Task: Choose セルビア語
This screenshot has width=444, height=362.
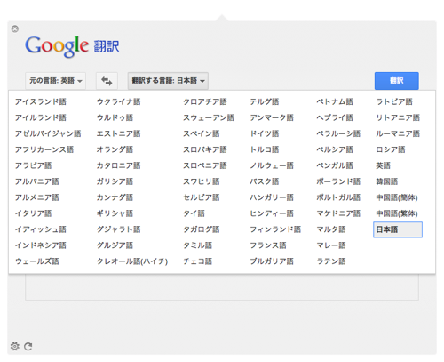Action: pyautogui.click(x=202, y=197)
